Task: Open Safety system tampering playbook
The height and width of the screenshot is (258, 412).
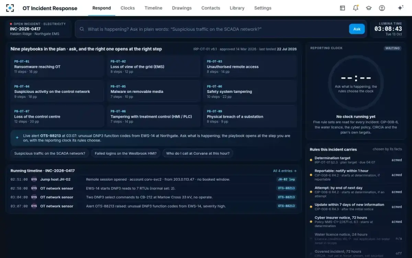Action: 250,91
